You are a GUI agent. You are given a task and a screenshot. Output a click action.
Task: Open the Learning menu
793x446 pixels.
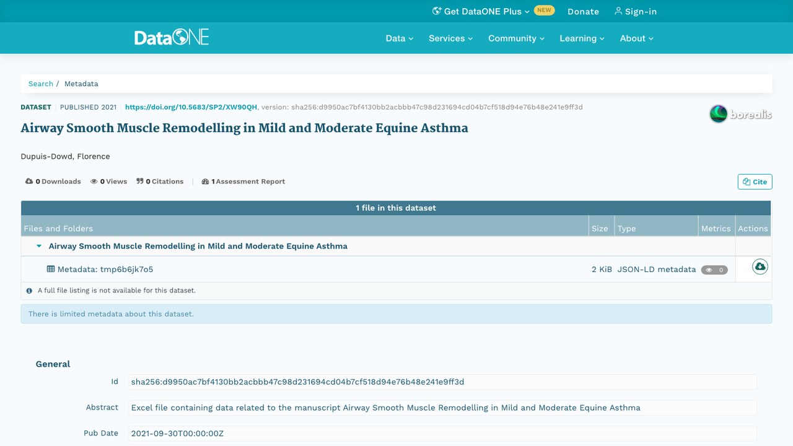[582, 38]
